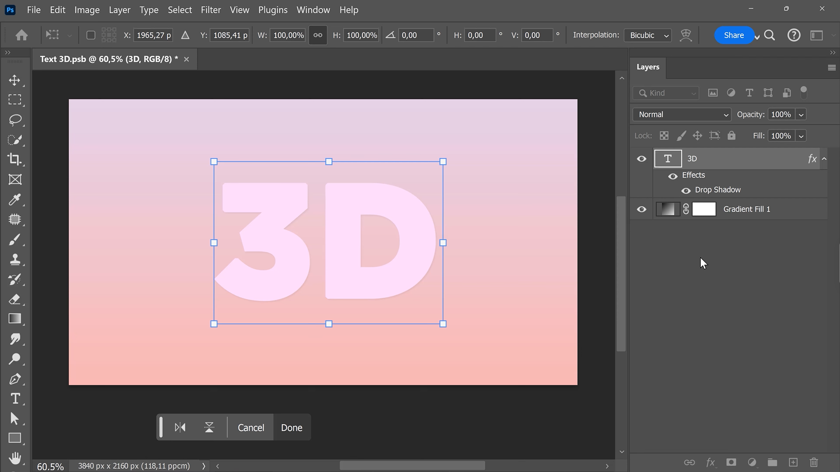Image resolution: width=840 pixels, height=472 pixels.
Task: Choose the Crop tool
Action: tap(14, 159)
